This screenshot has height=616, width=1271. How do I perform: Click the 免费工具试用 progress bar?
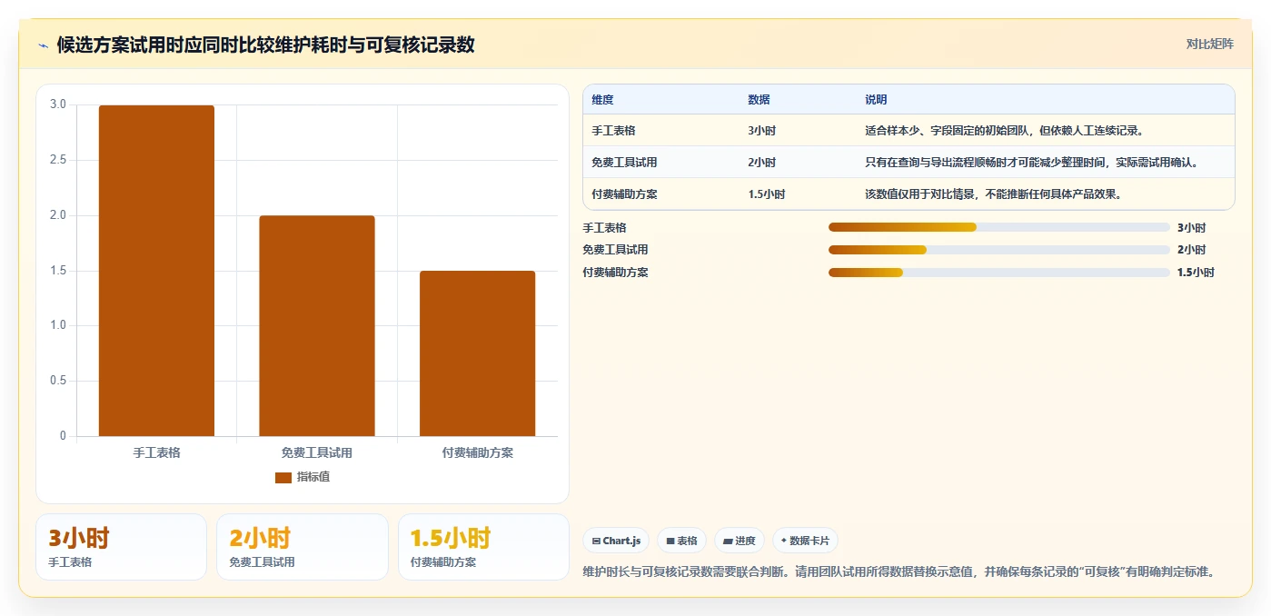[x=999, y=250]
